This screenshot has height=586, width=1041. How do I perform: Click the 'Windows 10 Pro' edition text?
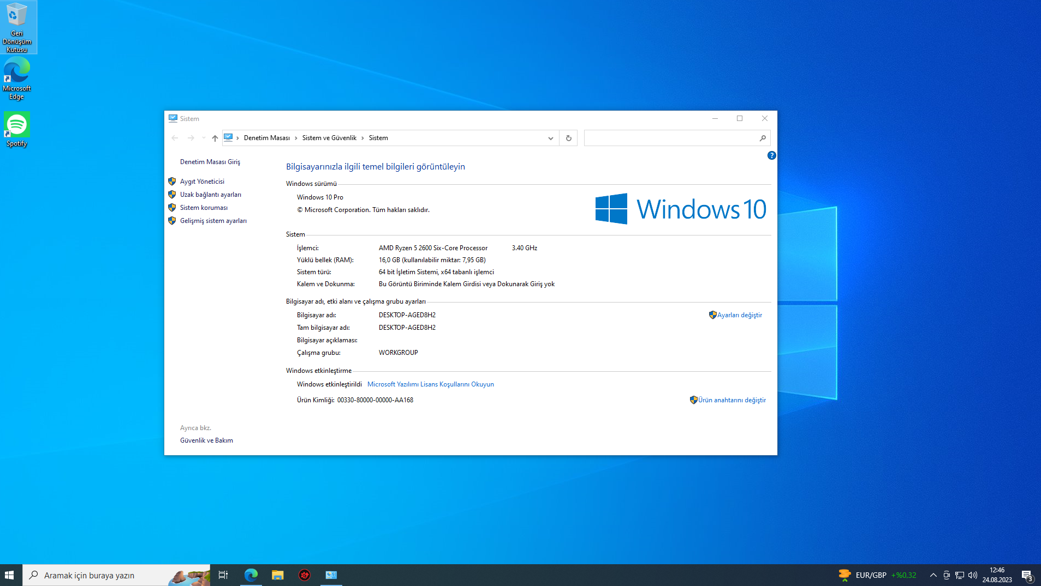[x=320, y=197]
